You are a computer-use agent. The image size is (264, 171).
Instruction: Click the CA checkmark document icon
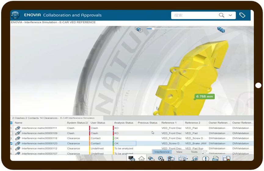coord(215,159)
